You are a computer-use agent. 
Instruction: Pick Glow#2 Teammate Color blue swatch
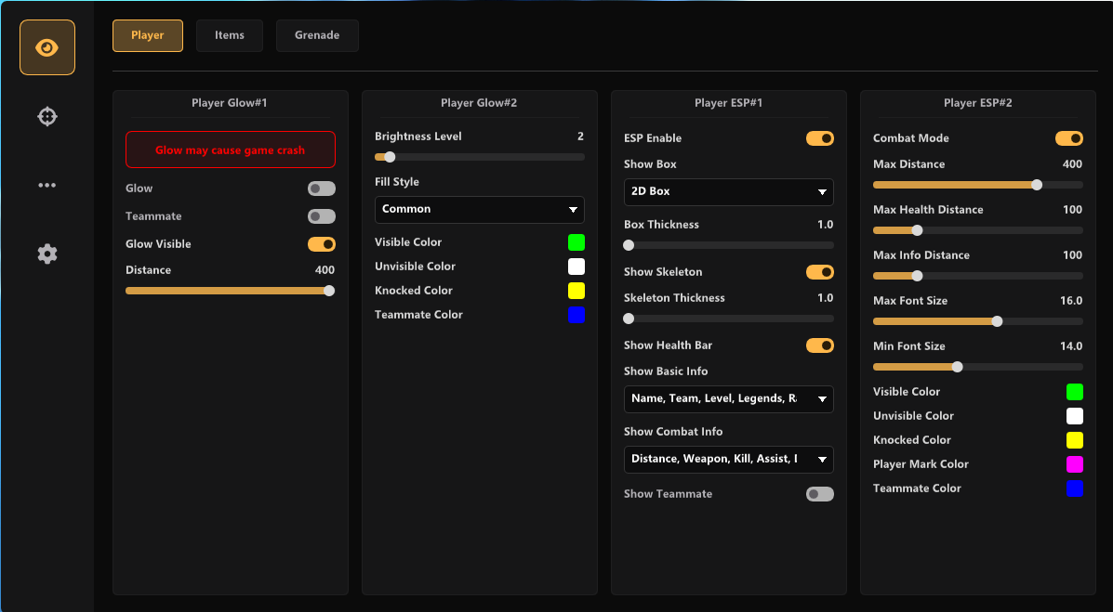576,315
